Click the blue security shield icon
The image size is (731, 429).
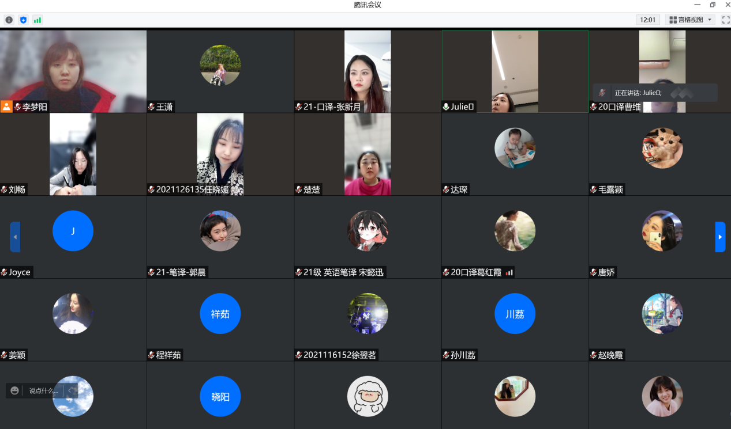pos(23,20)
